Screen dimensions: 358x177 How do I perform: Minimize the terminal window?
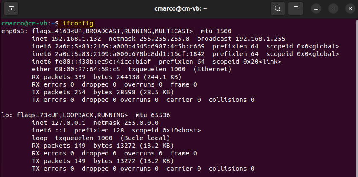tap(316, 8)
